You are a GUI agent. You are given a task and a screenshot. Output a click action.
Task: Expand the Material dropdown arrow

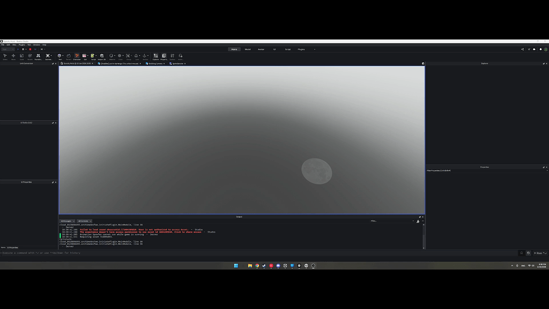[x=115, y=55]
